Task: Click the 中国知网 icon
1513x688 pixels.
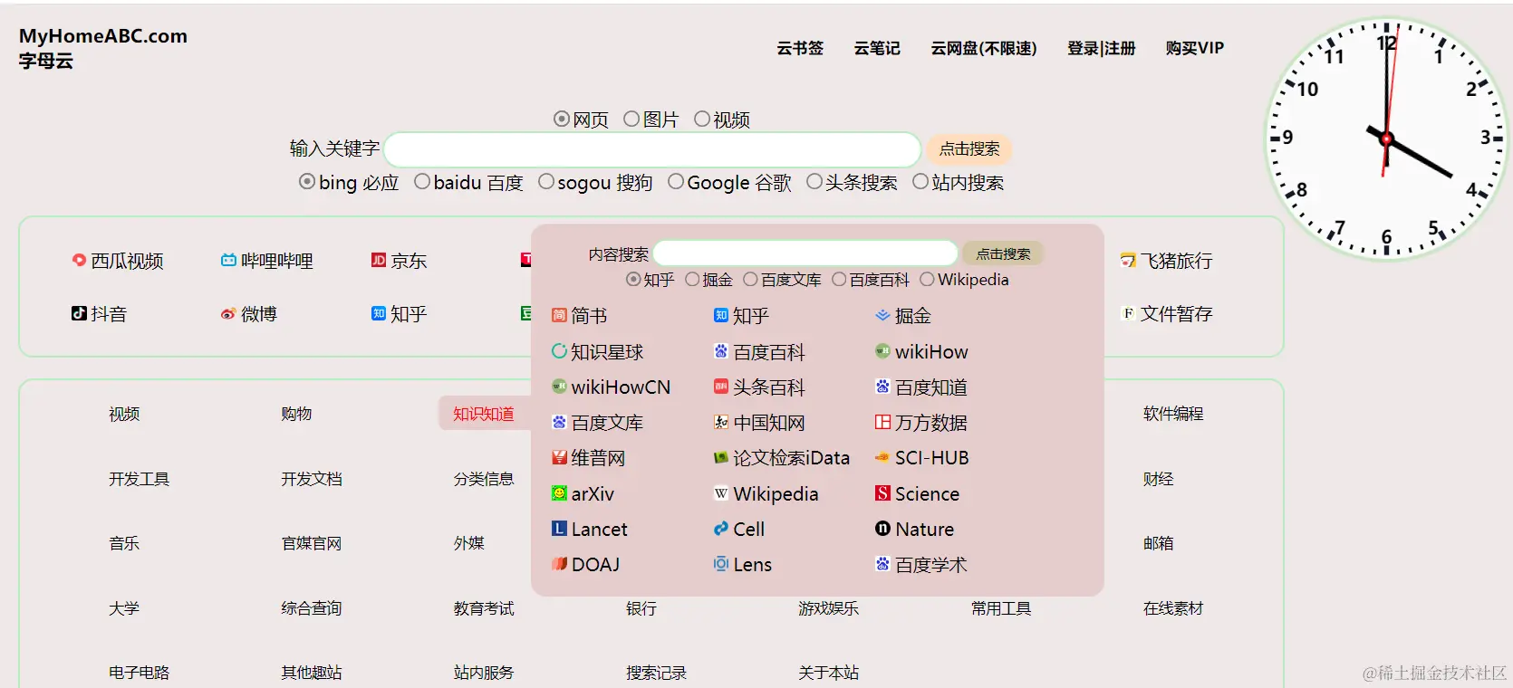Action: pyautogui.click(x=721, y=422)
